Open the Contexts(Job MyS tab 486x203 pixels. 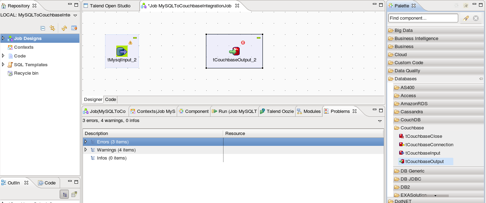click(x=153, y=111)
